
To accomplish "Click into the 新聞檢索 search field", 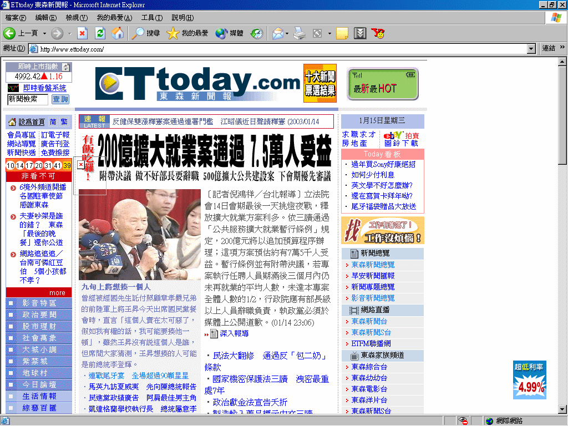I will pyautogui.click(x=28, y=99).
